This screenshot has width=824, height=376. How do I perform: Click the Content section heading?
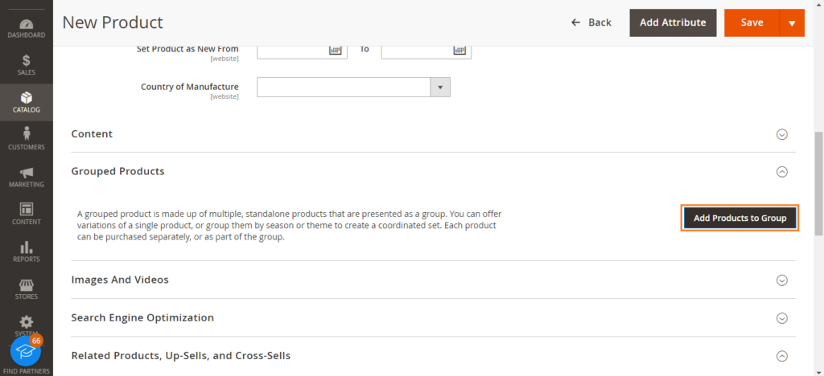click(x=92, y=133)
